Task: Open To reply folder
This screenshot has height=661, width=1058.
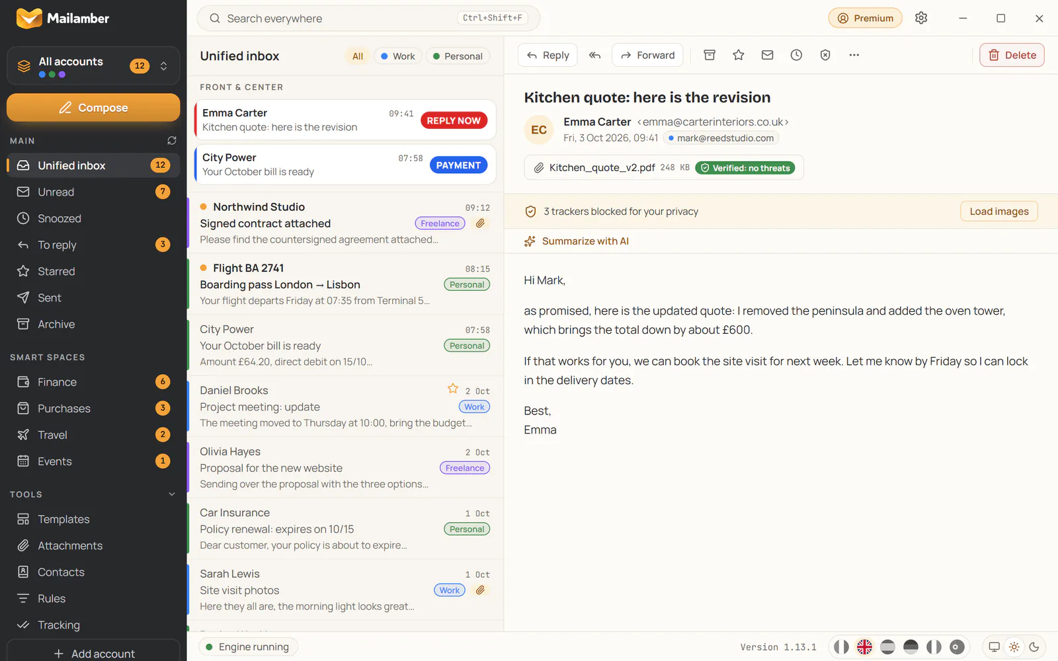Action: pyautogui.click(x=93, y=245)
